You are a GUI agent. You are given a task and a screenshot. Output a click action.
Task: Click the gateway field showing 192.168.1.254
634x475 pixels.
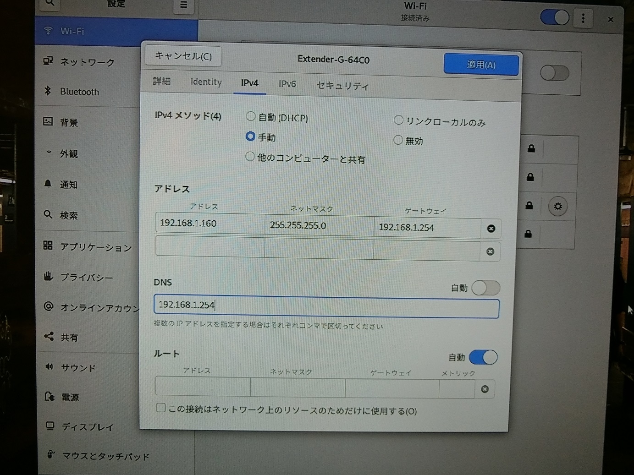click(427, 227)
